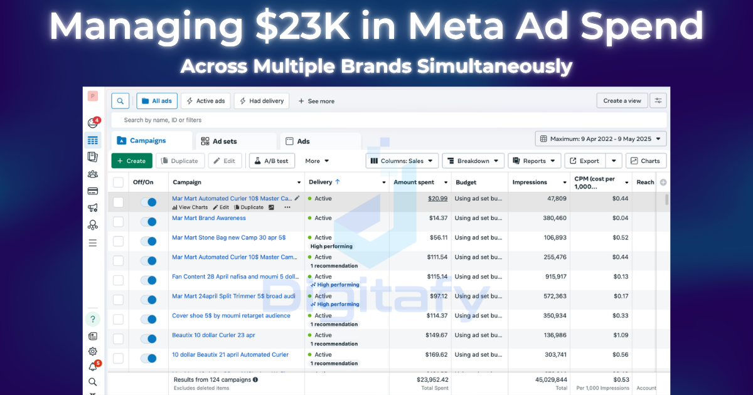Click pencil icon beside first campaign name
The width and height of the screenshot is (753, 395).
click(x=297, y=198)
